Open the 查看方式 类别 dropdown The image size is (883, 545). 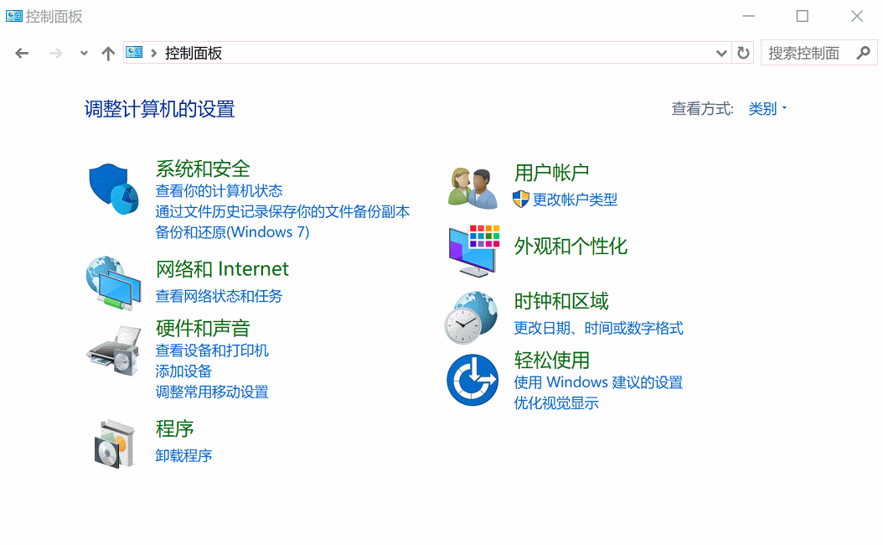click(767, 109)
